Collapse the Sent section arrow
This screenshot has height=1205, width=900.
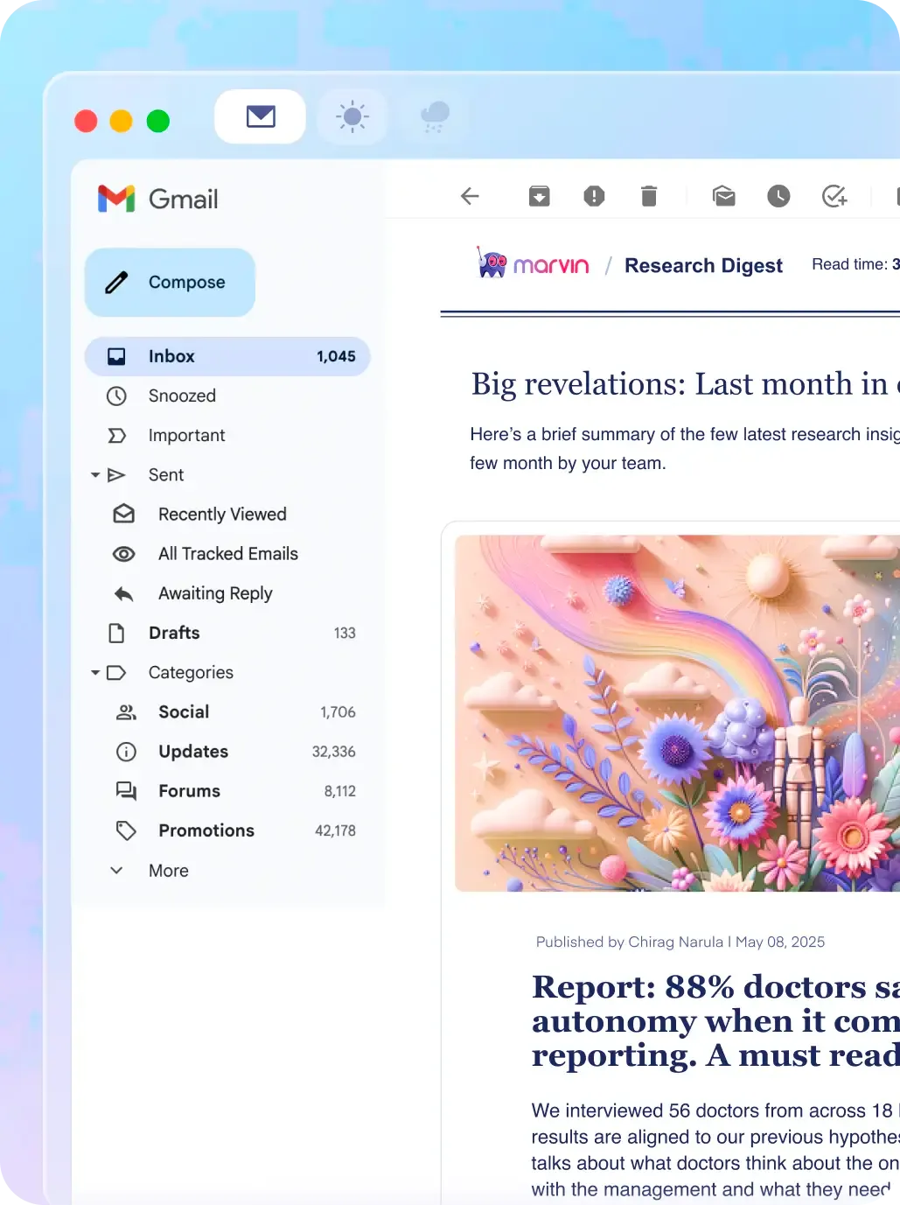(x=95, y=475)
